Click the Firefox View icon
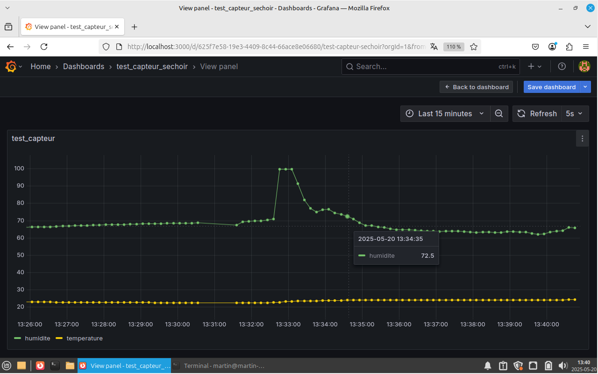Viewport: 598px width, 374px height. pyautogui.click(x=8, y=27)
